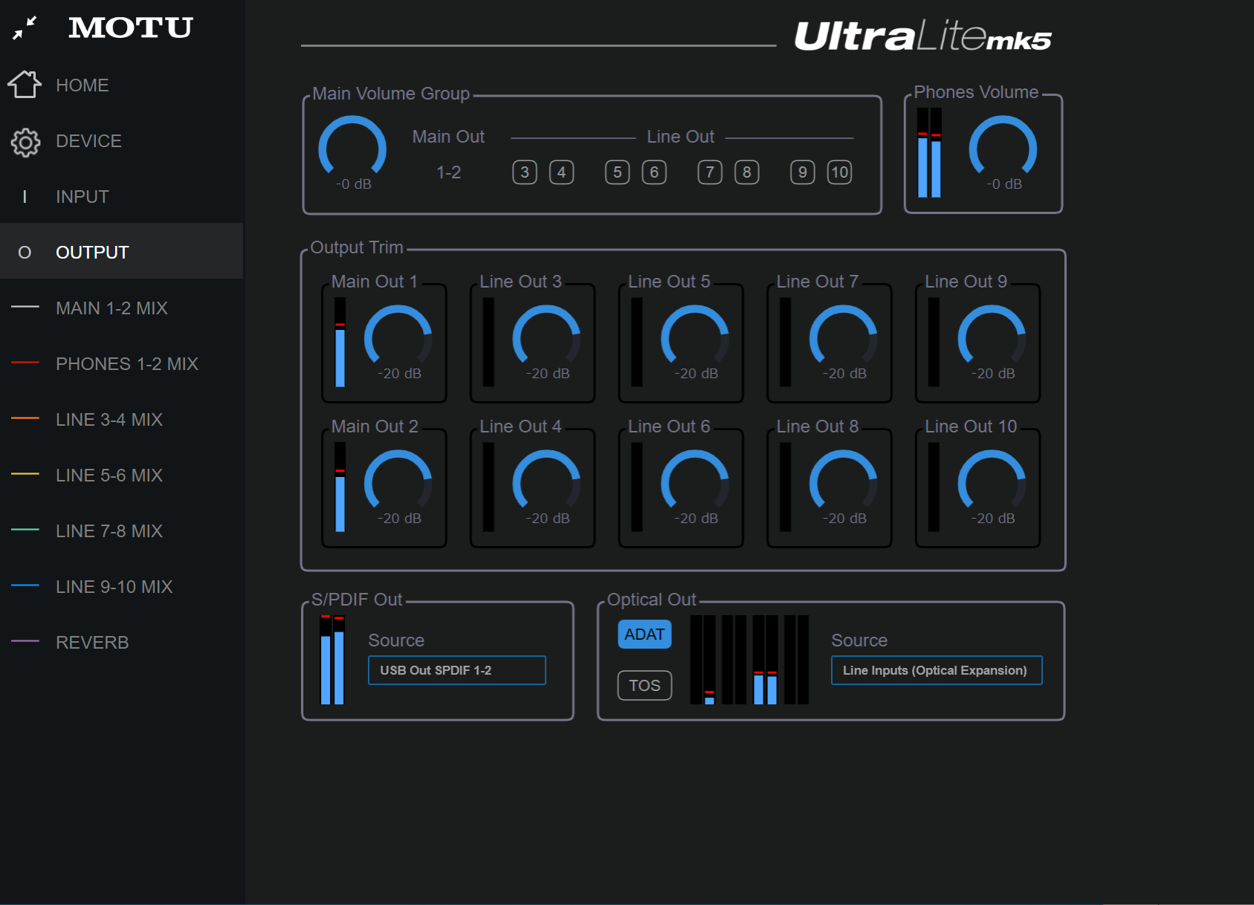Viewport: 1254px width, 905px height.
Task: Select the OUTPUT page
Action: [x=122, y=251]
